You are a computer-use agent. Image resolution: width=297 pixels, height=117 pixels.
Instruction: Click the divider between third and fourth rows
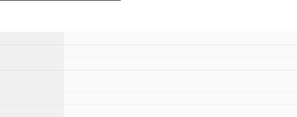coord(149,70)
